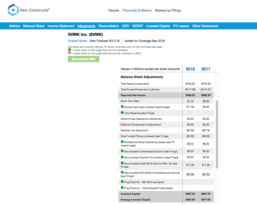This screenshot has height=205, width=257.
Task: Click 2017 Deferred Tax value ($0.73)
Action: click(206, 130)
